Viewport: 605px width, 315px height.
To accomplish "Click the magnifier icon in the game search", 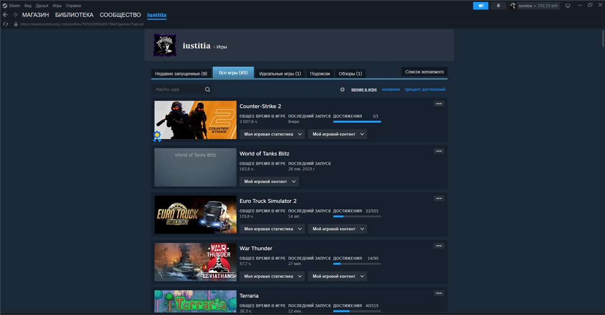I will click(x=207, y=89).
